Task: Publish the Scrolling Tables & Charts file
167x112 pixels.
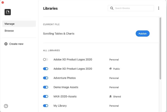Action: pos(143,34)
